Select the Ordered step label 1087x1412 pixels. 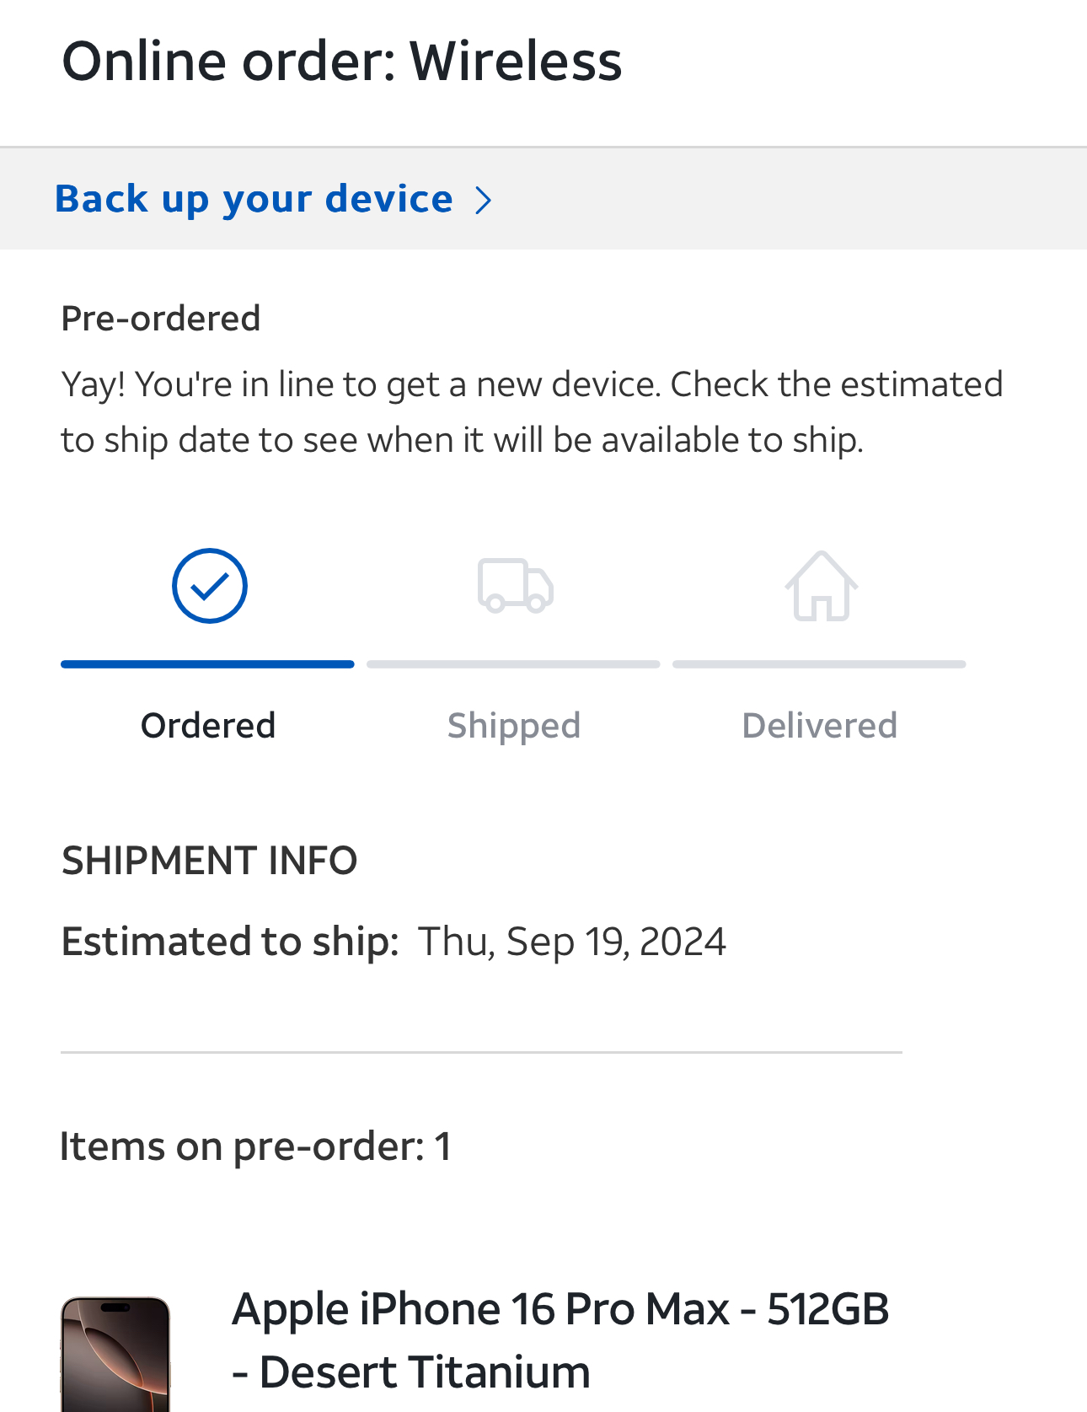tap(208, 725)
